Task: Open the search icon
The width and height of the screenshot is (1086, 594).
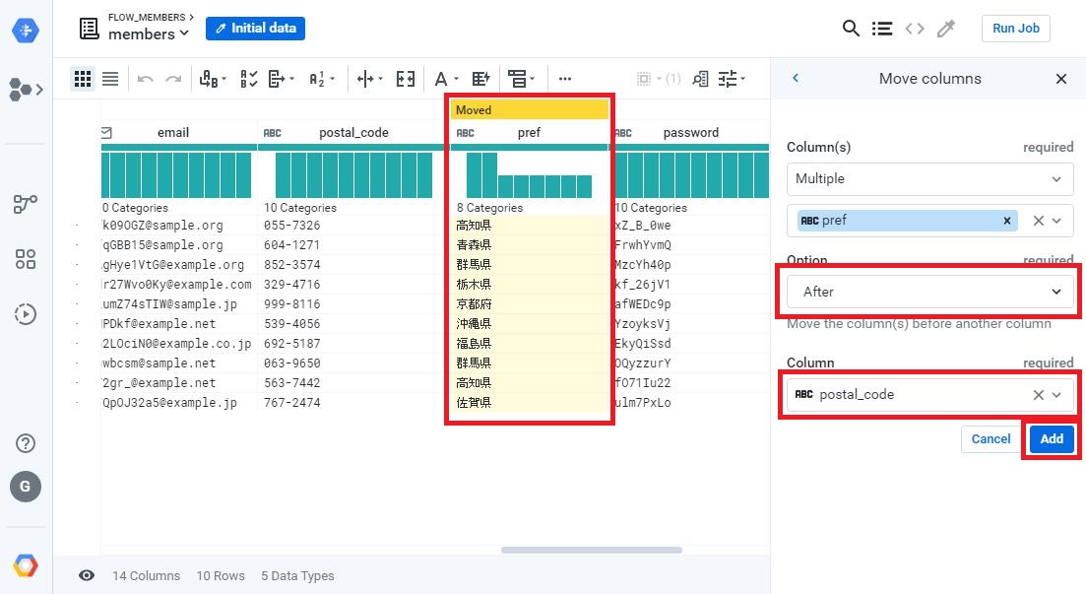Action: pyautogui.click(x=851, y=29)
